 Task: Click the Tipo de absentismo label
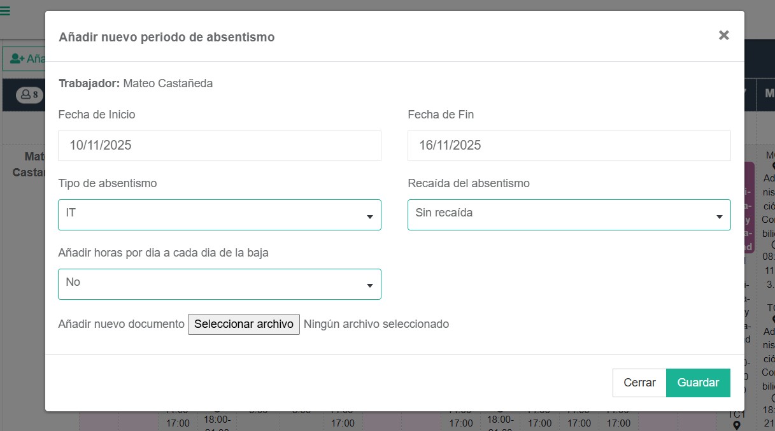tap(108, 183)
